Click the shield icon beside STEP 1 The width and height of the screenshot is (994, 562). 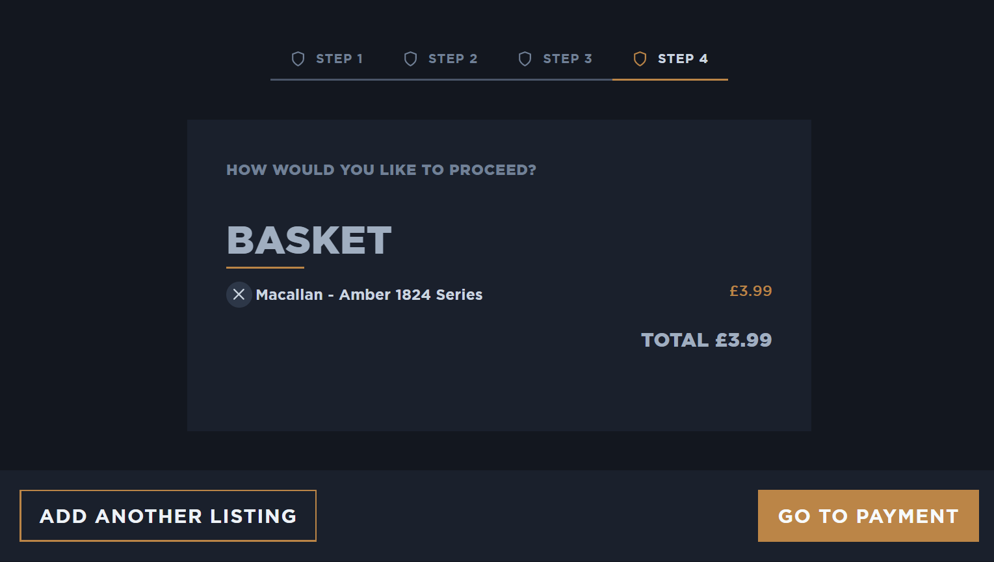coord(298,59)
